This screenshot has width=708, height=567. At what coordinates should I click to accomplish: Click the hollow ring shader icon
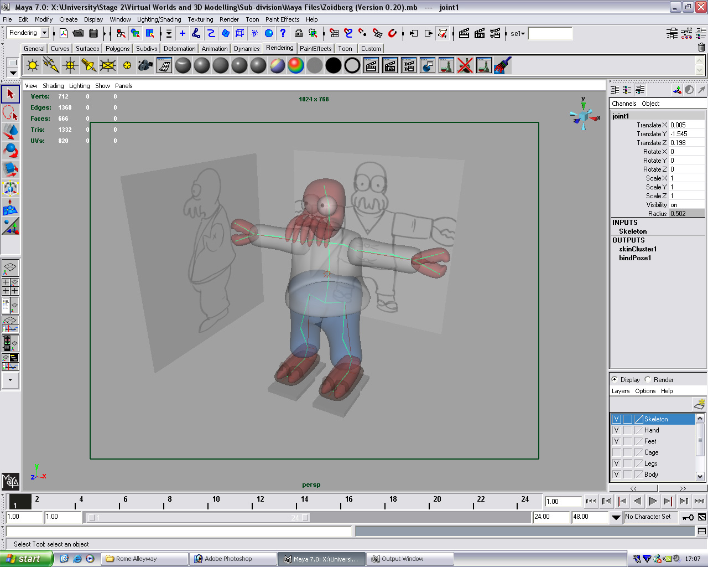point(352,65)
